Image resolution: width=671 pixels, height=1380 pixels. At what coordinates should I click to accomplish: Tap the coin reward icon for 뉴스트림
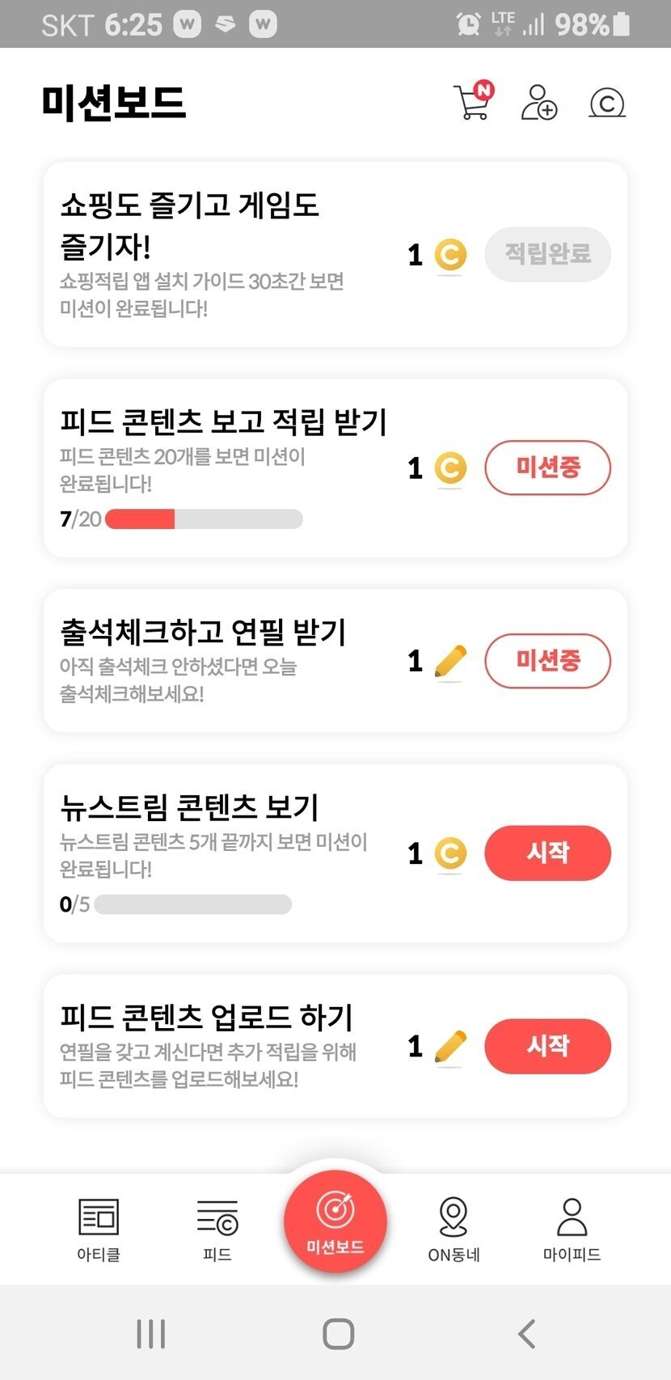(x=450, y=853)
